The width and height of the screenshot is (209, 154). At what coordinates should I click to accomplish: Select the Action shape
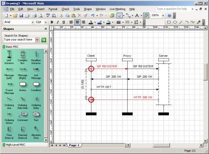[x=22, y=87]
